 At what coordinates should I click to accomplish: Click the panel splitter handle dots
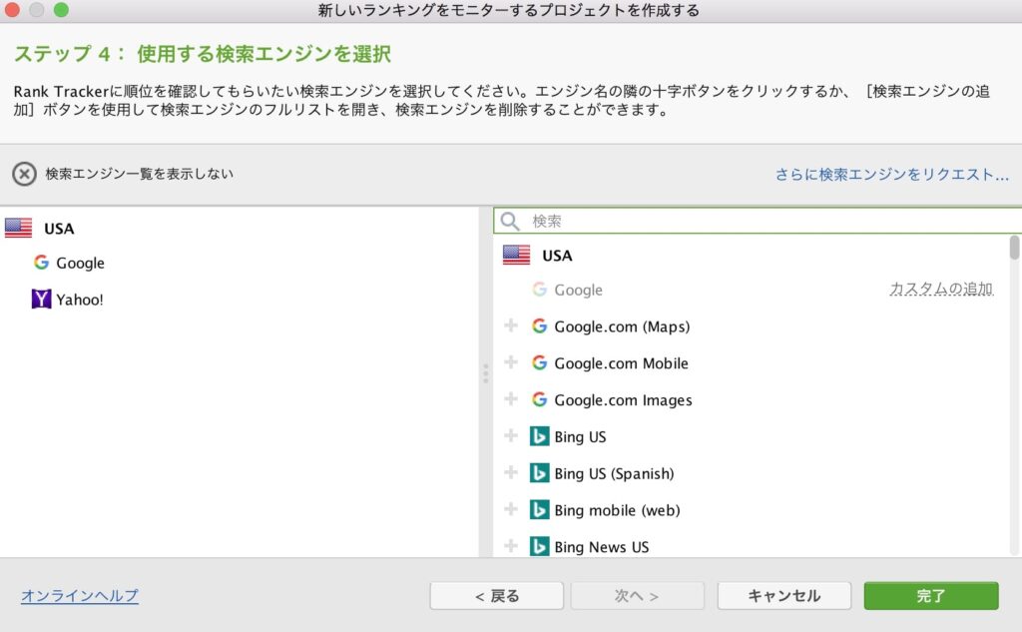pos(486,373)
